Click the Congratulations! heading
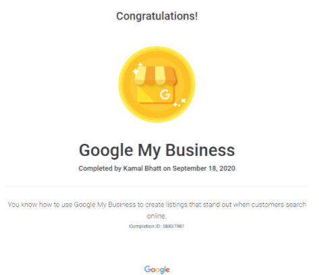Image resolution: width=319 pixels, height=275 pixels. click(x=157, y=16)
